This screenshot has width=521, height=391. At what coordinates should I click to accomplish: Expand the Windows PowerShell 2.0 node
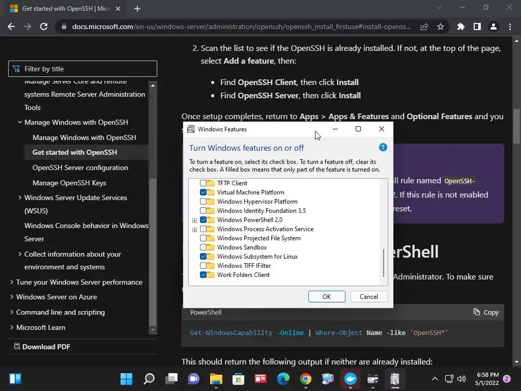[x=194, y=220]
